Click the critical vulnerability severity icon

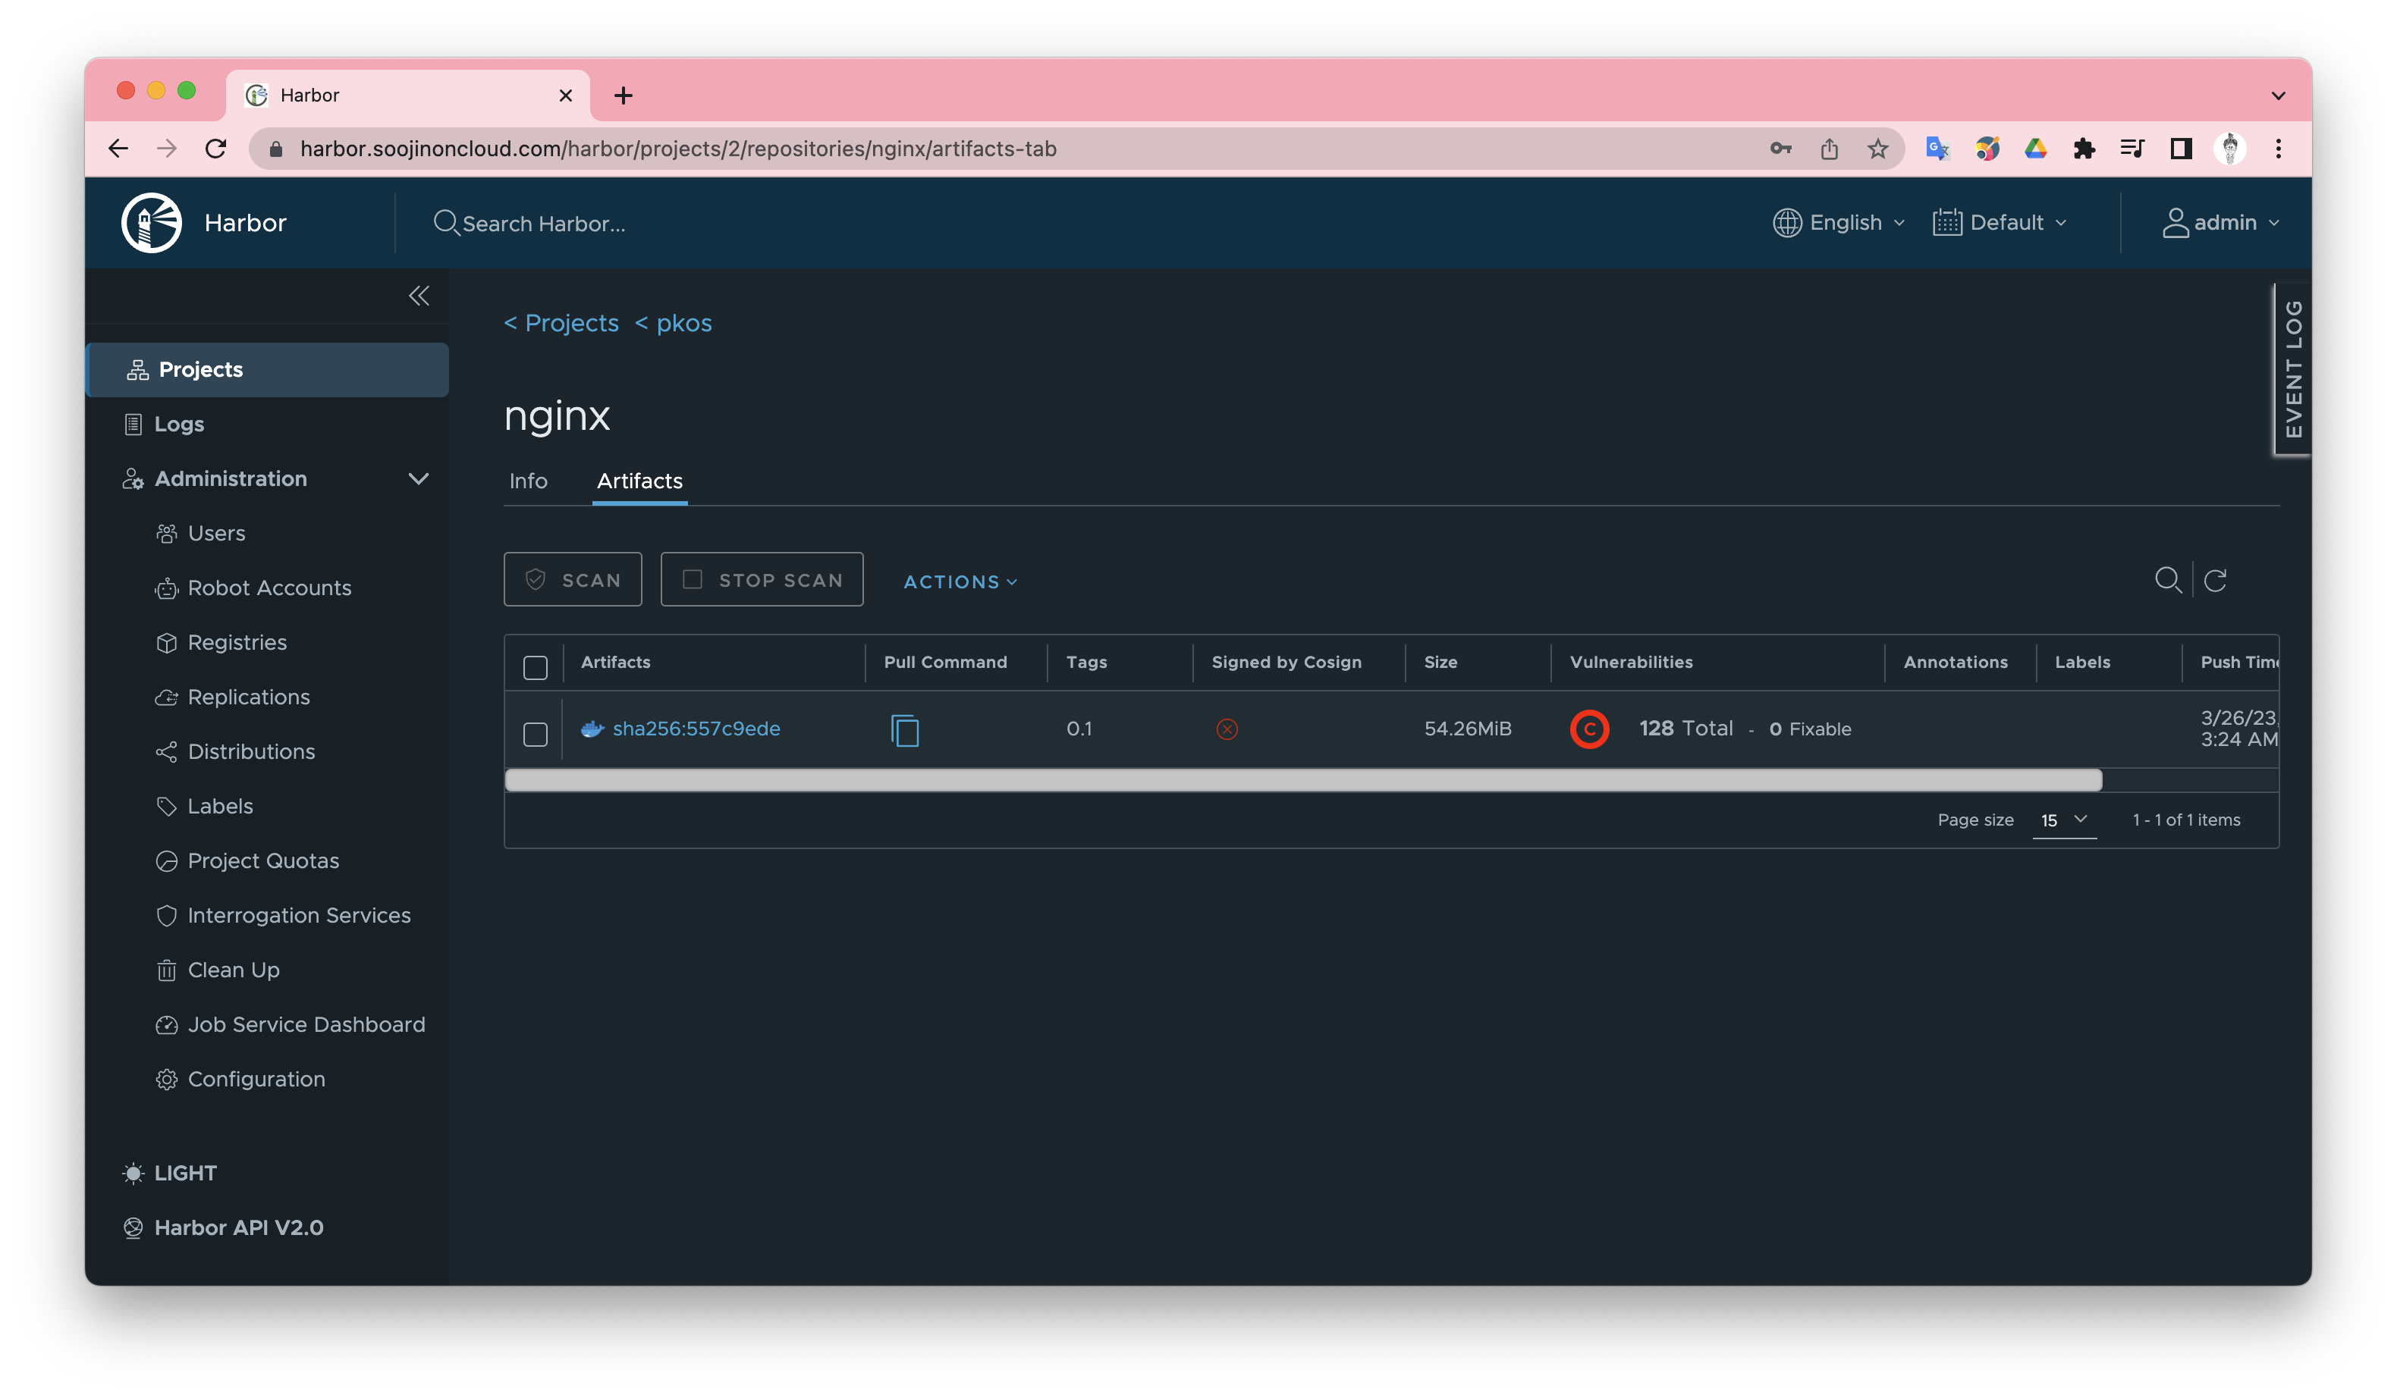pos(1588,729)
